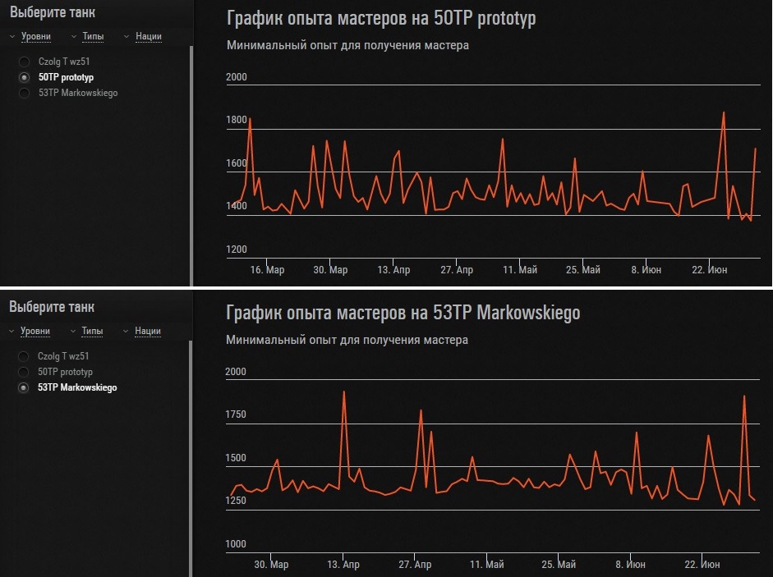Select Czolg T wz51 radio in bottom panel

tap(23, 356)
